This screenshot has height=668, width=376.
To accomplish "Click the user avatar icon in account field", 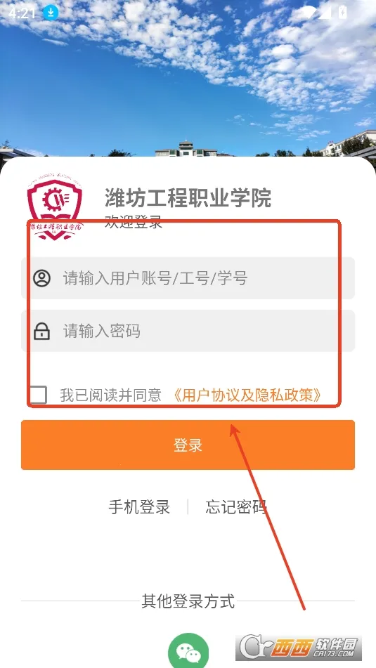I will (x=41, y=278).
